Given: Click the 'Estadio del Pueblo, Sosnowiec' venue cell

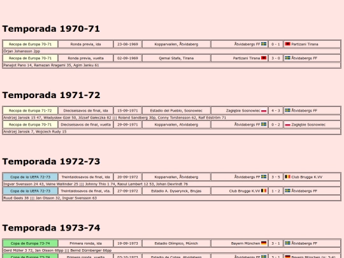Looking at the screenshot, I should 176,111.
